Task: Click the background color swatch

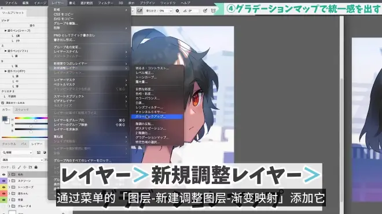Action: [8, 122]
